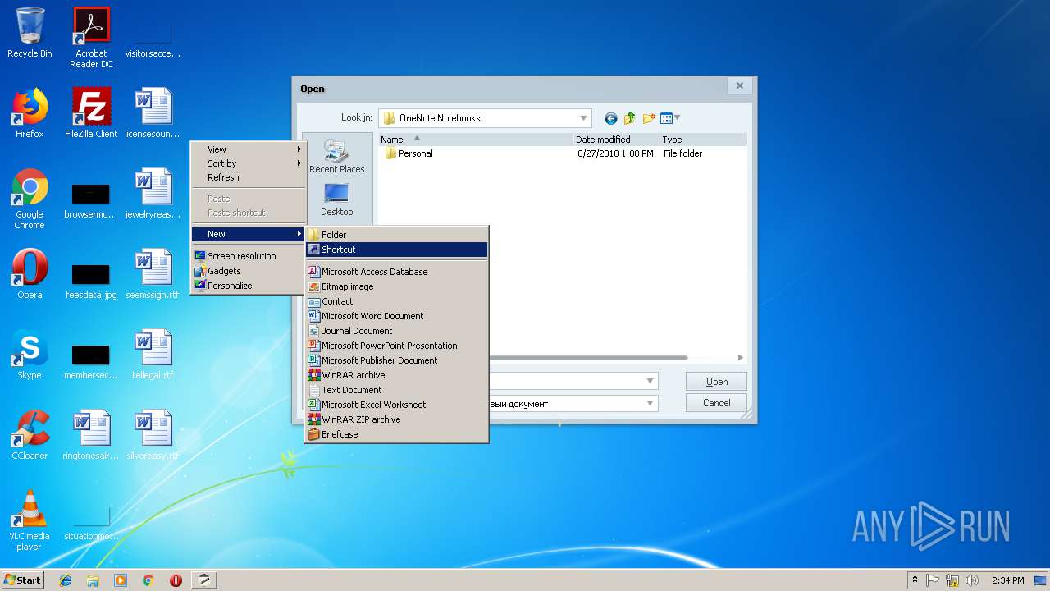Screen dimensions: 1050x591
Task: Open Windows Media Player from taskbar
Action: [x=121, y=580]
